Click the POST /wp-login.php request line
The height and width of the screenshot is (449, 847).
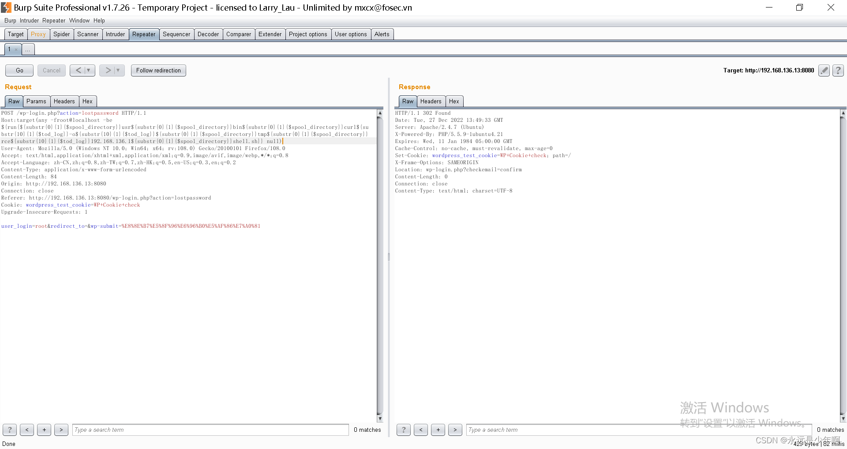[x=74, y=113]
